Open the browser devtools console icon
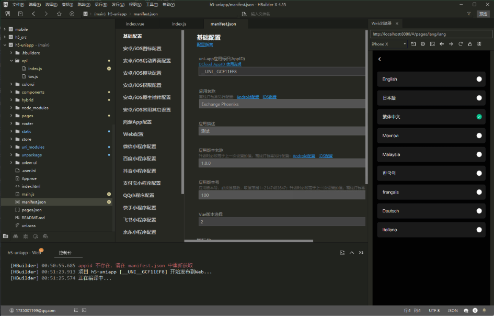 tap(432, 44)
